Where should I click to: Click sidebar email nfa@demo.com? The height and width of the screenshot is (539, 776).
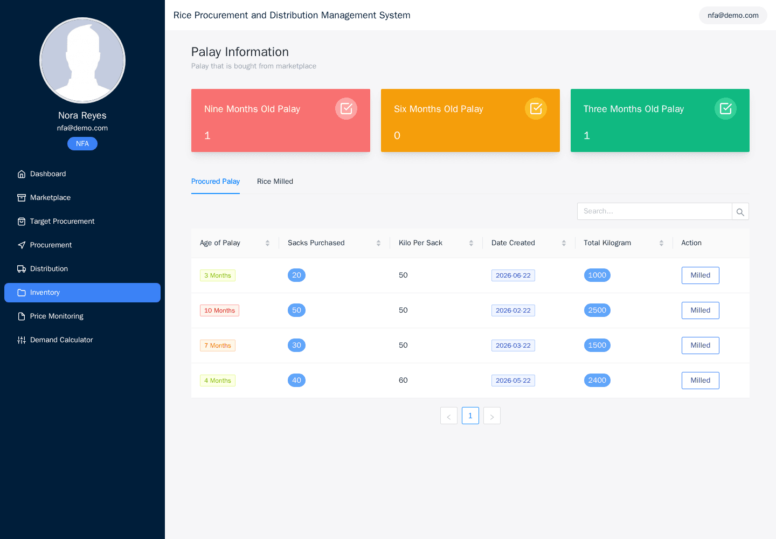82,128
